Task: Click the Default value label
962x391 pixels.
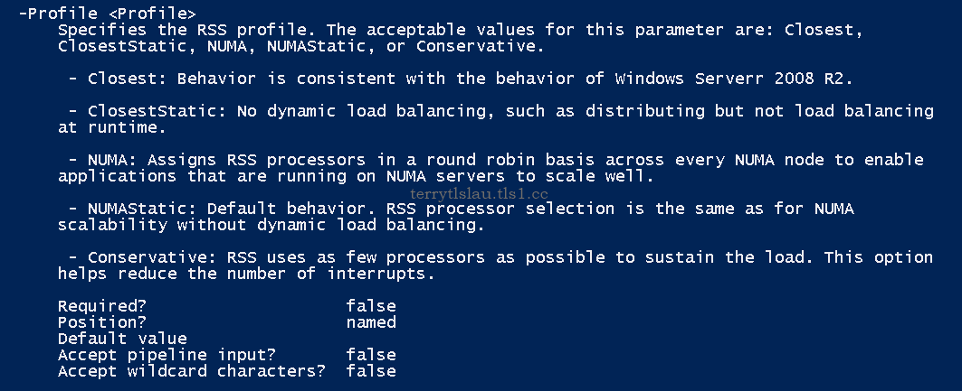Action: [122, 339]
